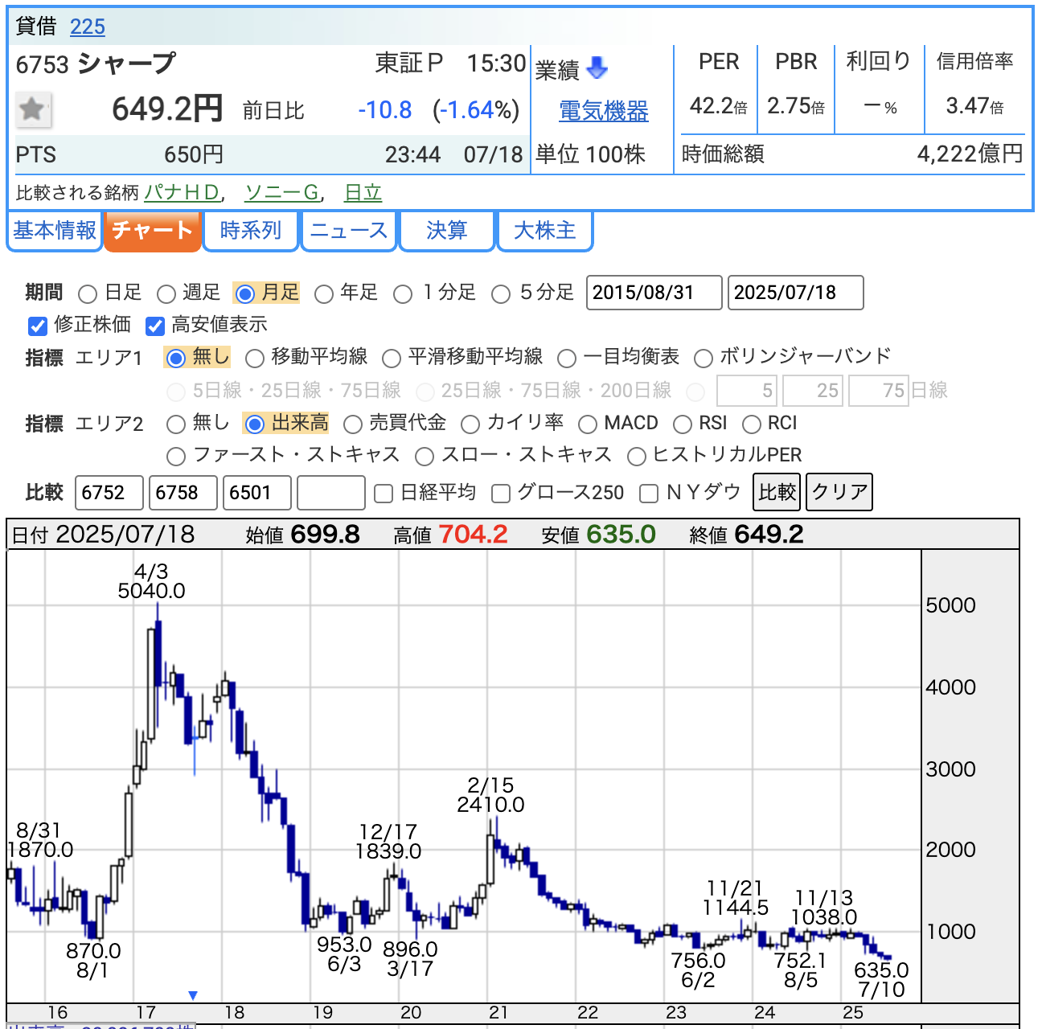Select the 月足 monthly period radio
Viewport: 1042px width, 1029px height.
(x=245, y=293)
